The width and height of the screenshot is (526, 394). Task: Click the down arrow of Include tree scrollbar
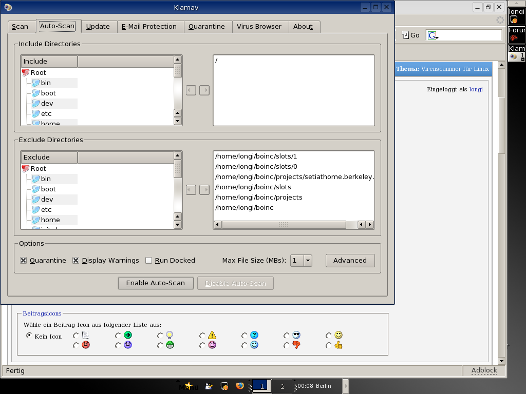click(x=178, y=121)
